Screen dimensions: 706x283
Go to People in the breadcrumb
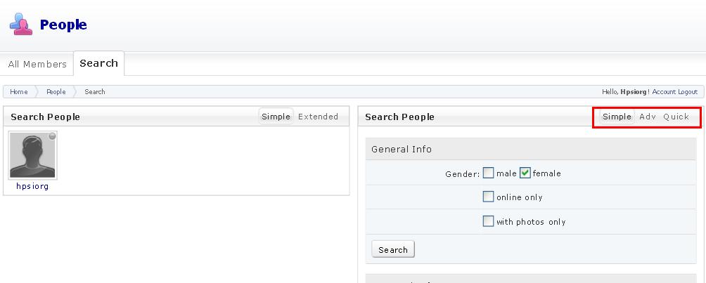tap(56, 92)
